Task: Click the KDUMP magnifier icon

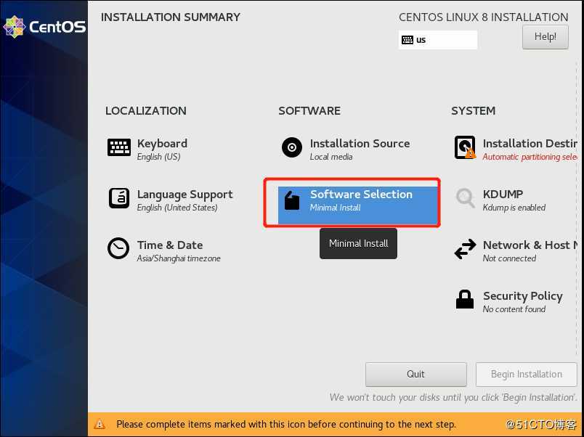Action: click(x=465, y=198)
